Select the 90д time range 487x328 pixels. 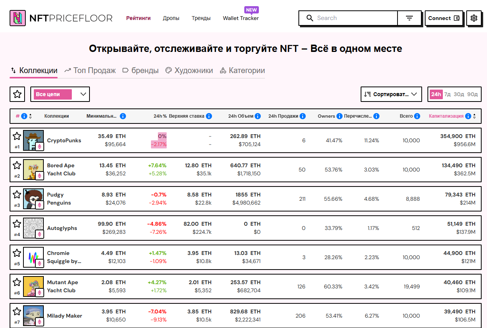click(472, 94)
